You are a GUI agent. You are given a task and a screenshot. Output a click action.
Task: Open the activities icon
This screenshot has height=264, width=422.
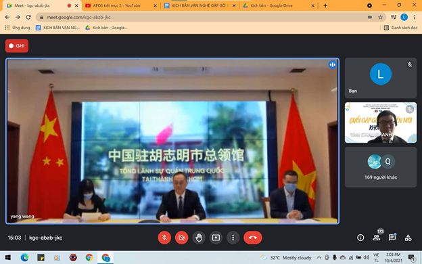coord(408,238)
